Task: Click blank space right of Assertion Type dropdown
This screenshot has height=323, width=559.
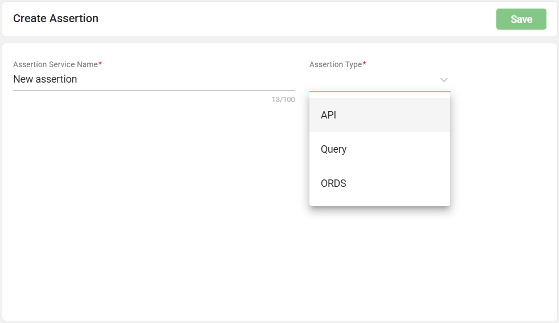Action: pos(501,80)
